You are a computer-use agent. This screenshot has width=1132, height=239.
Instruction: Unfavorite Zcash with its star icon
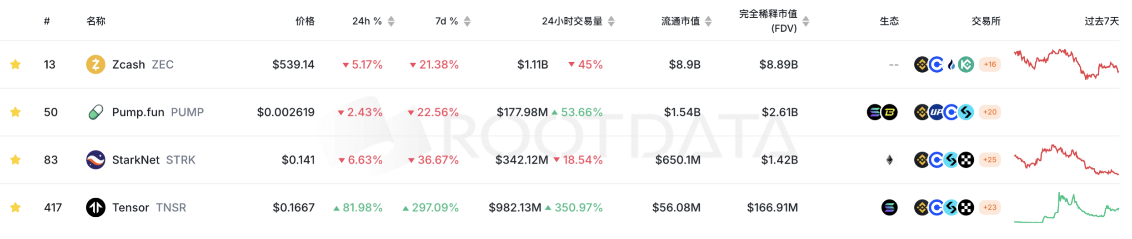(15, 65)
